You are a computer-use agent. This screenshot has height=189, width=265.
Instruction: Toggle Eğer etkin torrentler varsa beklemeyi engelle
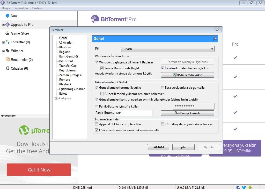pyautogui.click(x=97, y=130)
